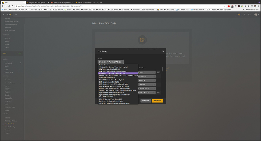Reload the page with the refresh icon
261x141 pixels.
point(9,6)
